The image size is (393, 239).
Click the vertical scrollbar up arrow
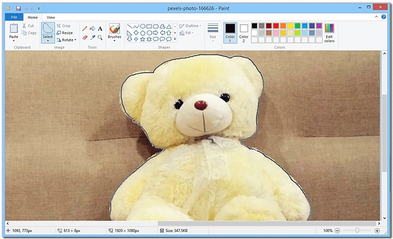tap(384, 53)
